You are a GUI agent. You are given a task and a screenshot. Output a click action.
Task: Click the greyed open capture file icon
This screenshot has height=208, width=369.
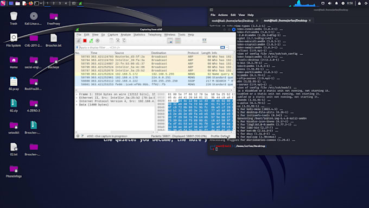click(x=111, y=41)
